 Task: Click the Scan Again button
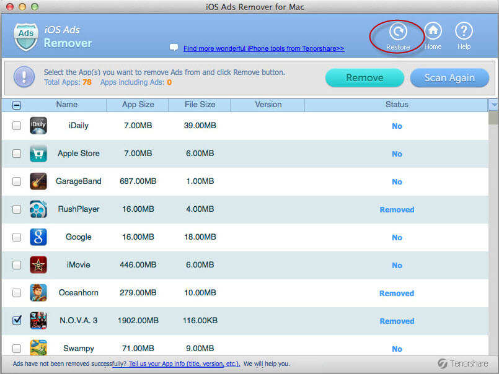[x=449, y=77]
